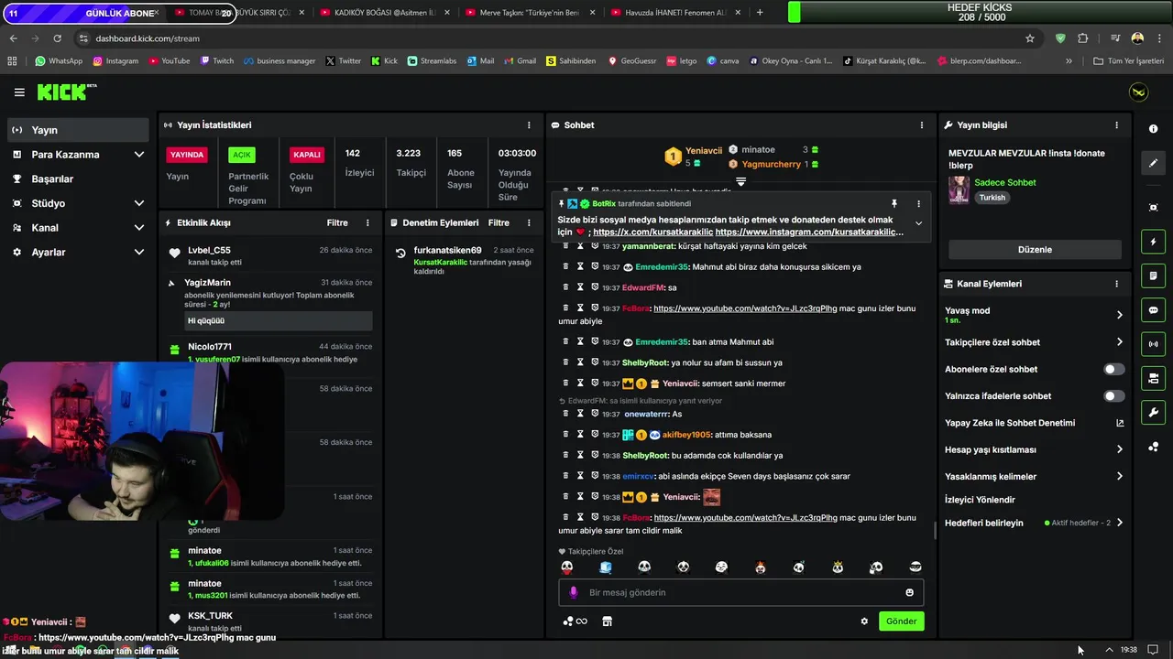Open the emoji picker in message box
This screenshot has height=659, width=1173.
click(909, 592)
